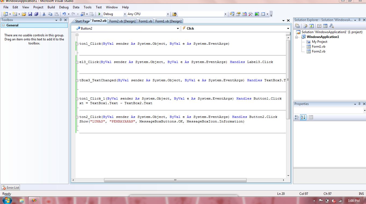Click View Class Diagram icon in Solution Explorer

tap(331, 26)
